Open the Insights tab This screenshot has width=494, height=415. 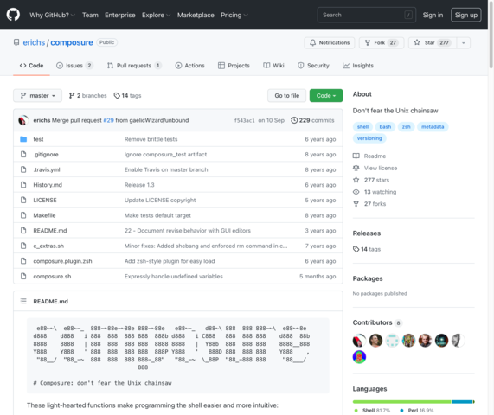[358, 66]
